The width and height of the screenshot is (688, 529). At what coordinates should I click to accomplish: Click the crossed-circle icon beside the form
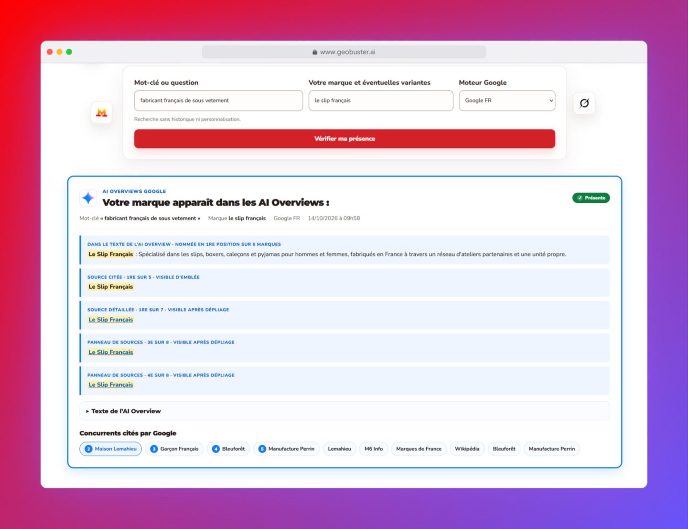point(584,103)
